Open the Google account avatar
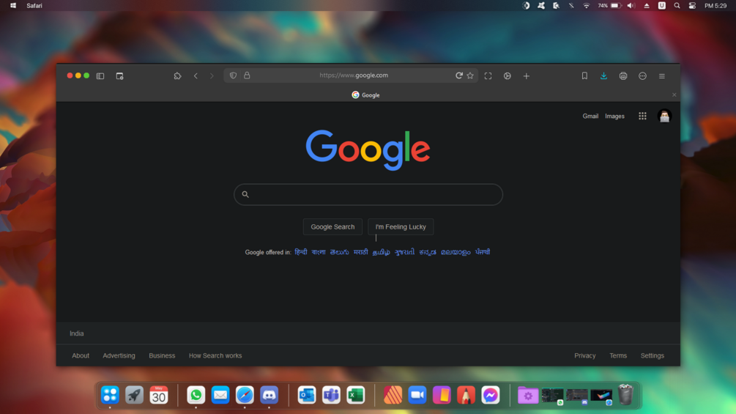Viewport: 736px width, 414px height. pos(664,116)
